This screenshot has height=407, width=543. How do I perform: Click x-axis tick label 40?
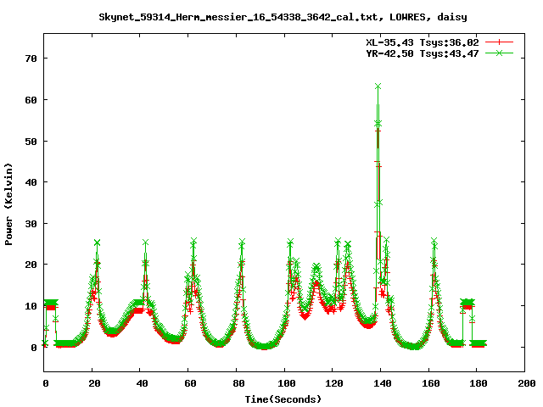coord(142,383)
